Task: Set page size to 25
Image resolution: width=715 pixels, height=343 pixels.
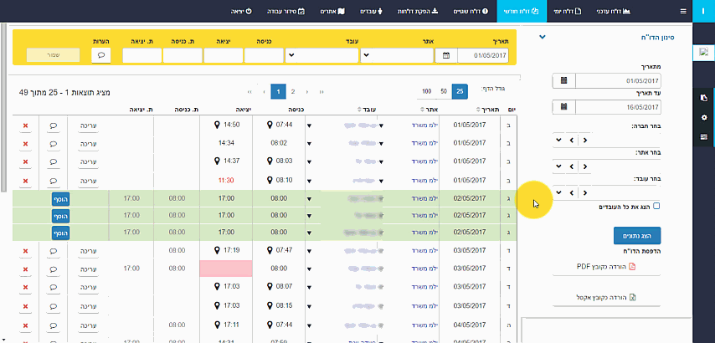Action: [x=460, y=91]
